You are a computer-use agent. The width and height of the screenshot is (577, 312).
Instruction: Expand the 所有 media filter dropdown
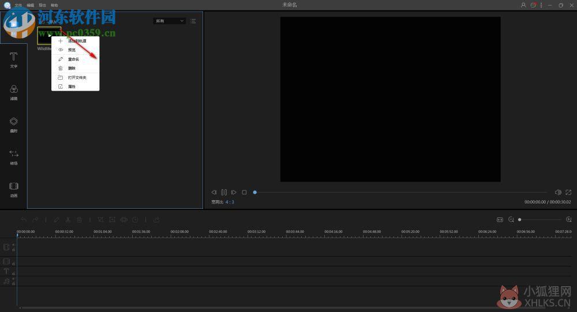point(169,21)
